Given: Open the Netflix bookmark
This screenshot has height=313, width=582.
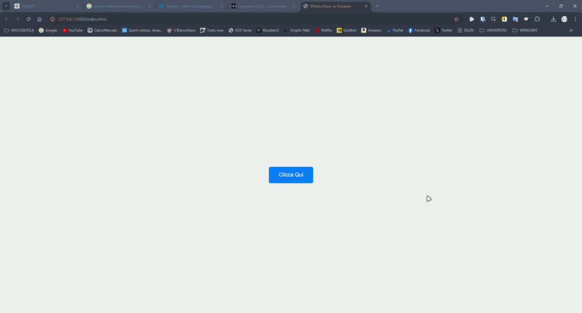Looking at the screenshot, I should (323, 30).
